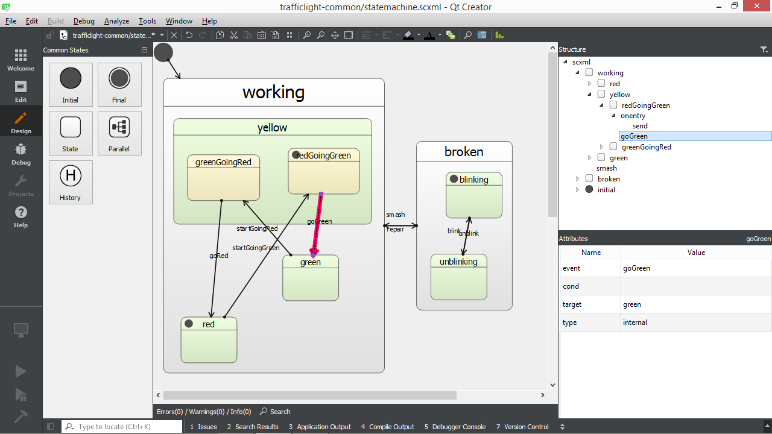
Task: Open the Analyze menu
Action: click(x=116, y=21)
